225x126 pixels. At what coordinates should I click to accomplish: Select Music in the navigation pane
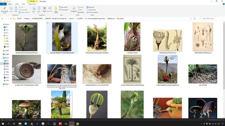6,72
